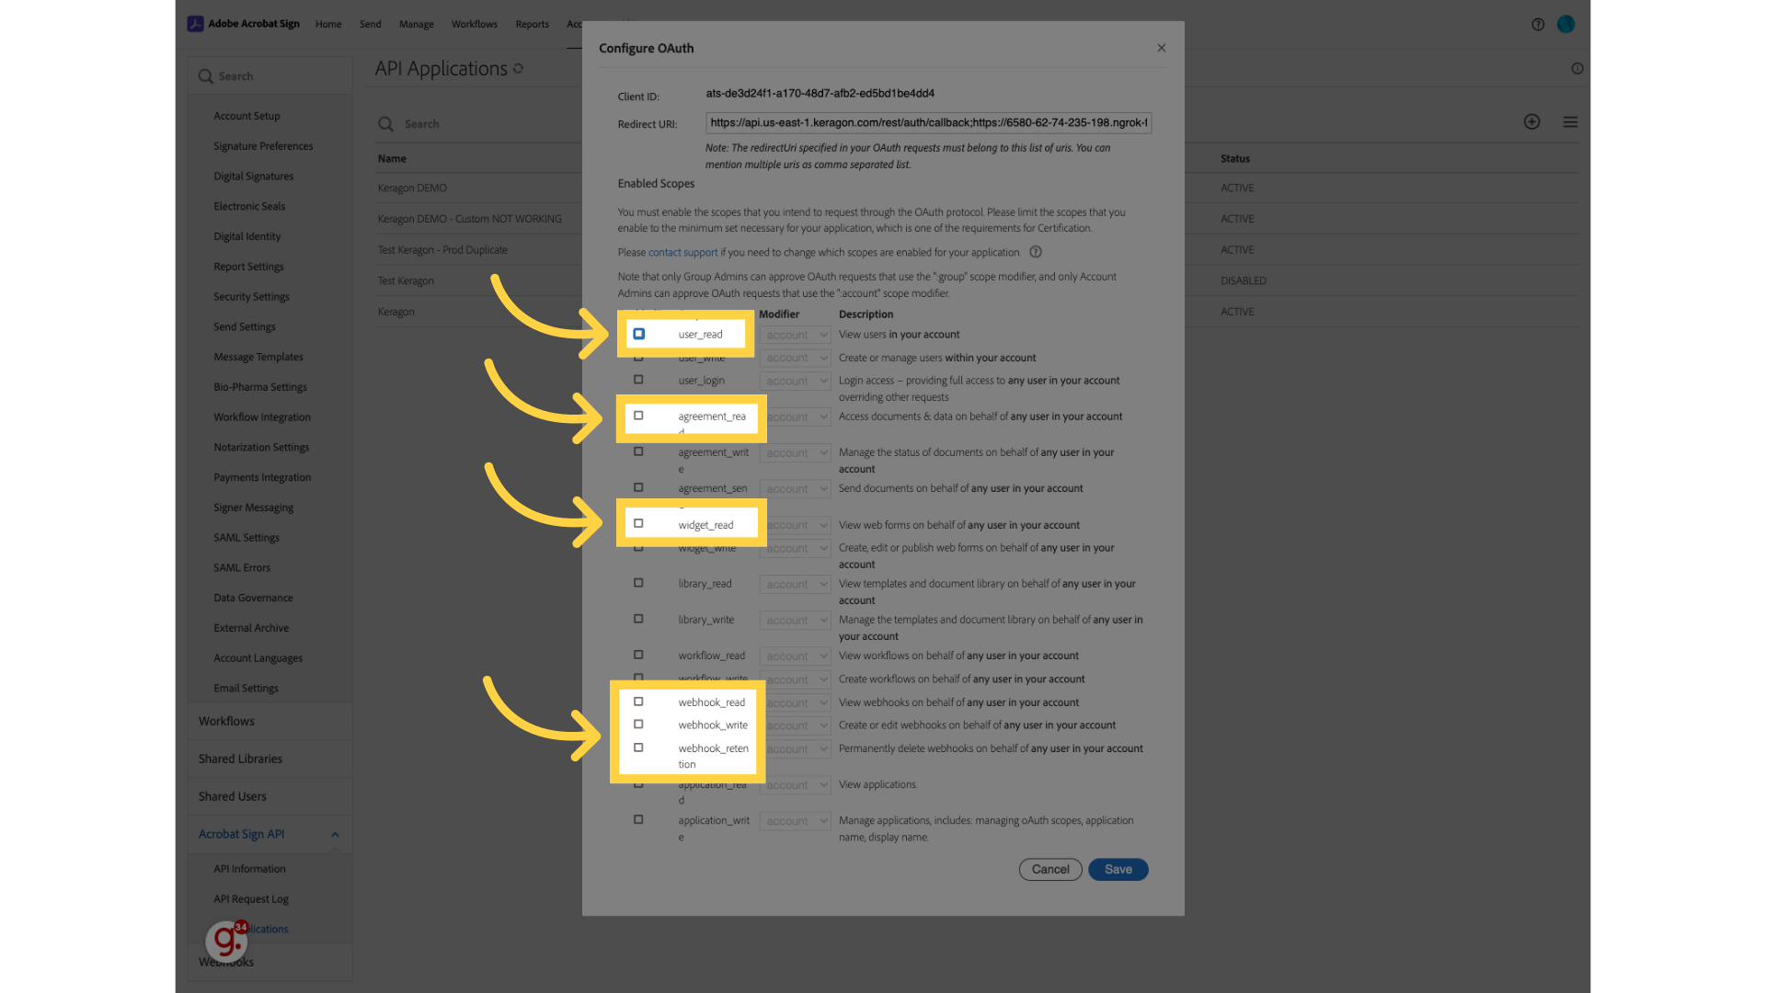Click the sidebar search magnifier icon

pyautogui.click(x=205, y=76)
